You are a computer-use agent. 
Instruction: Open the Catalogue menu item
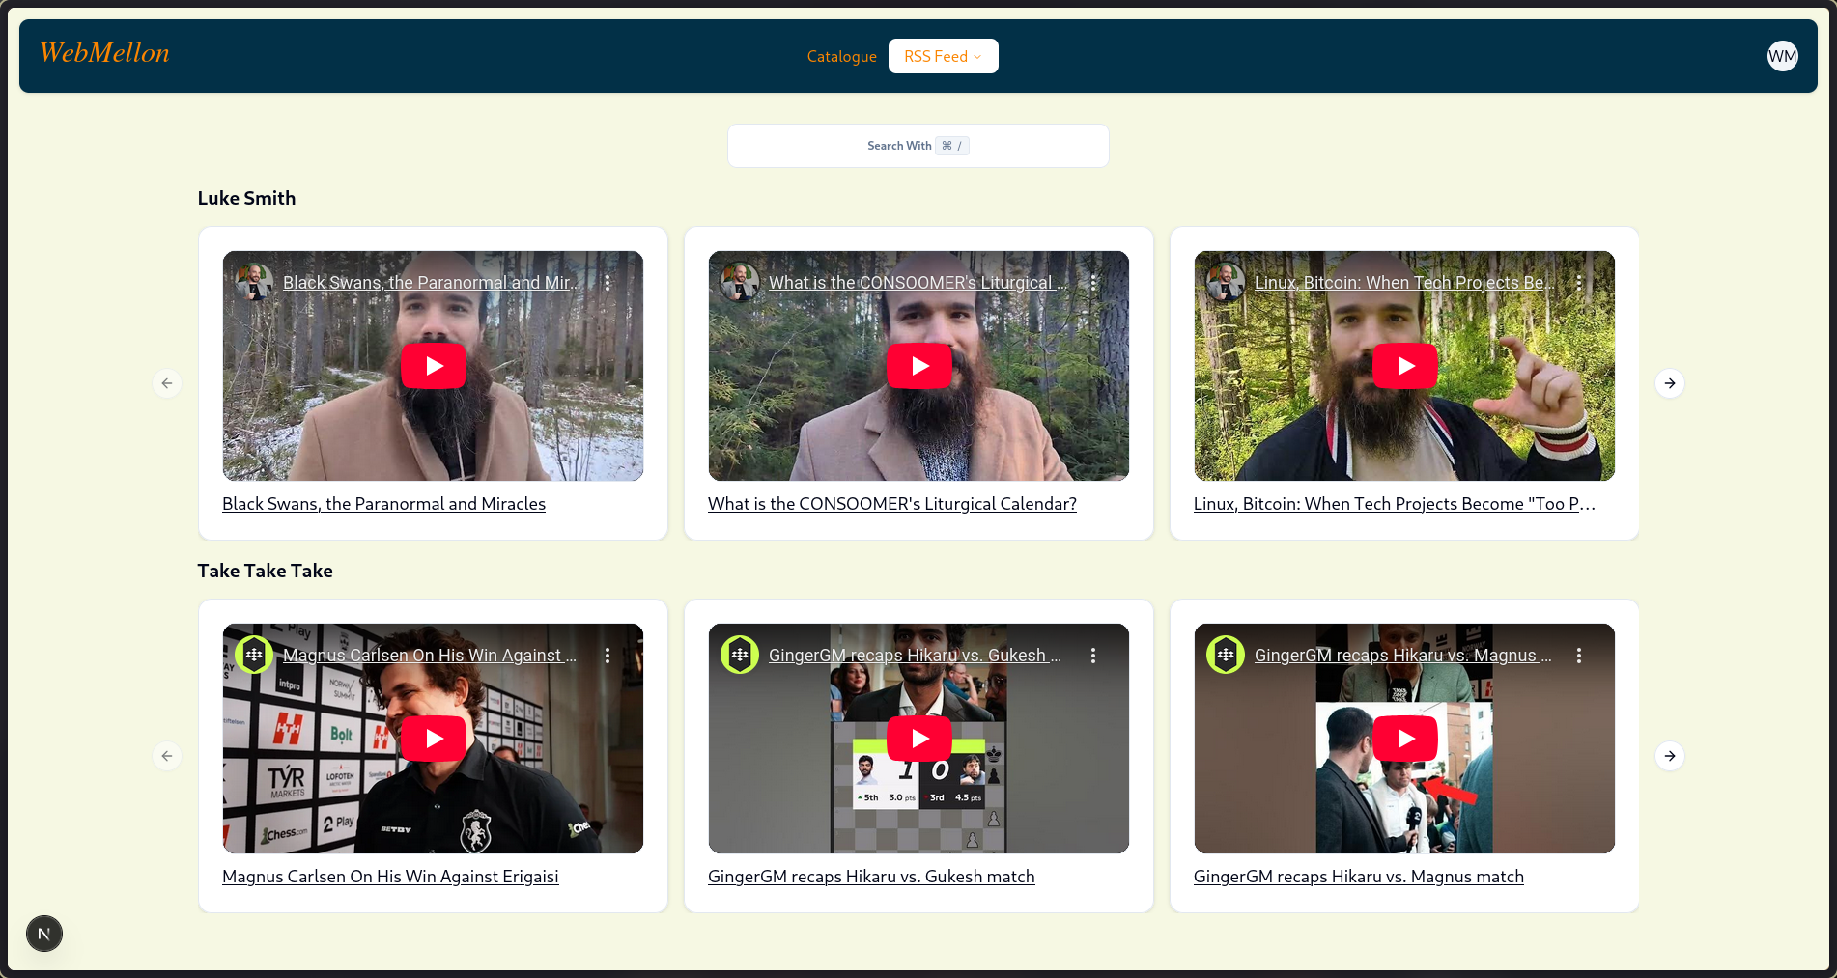(x=842, y=56)
